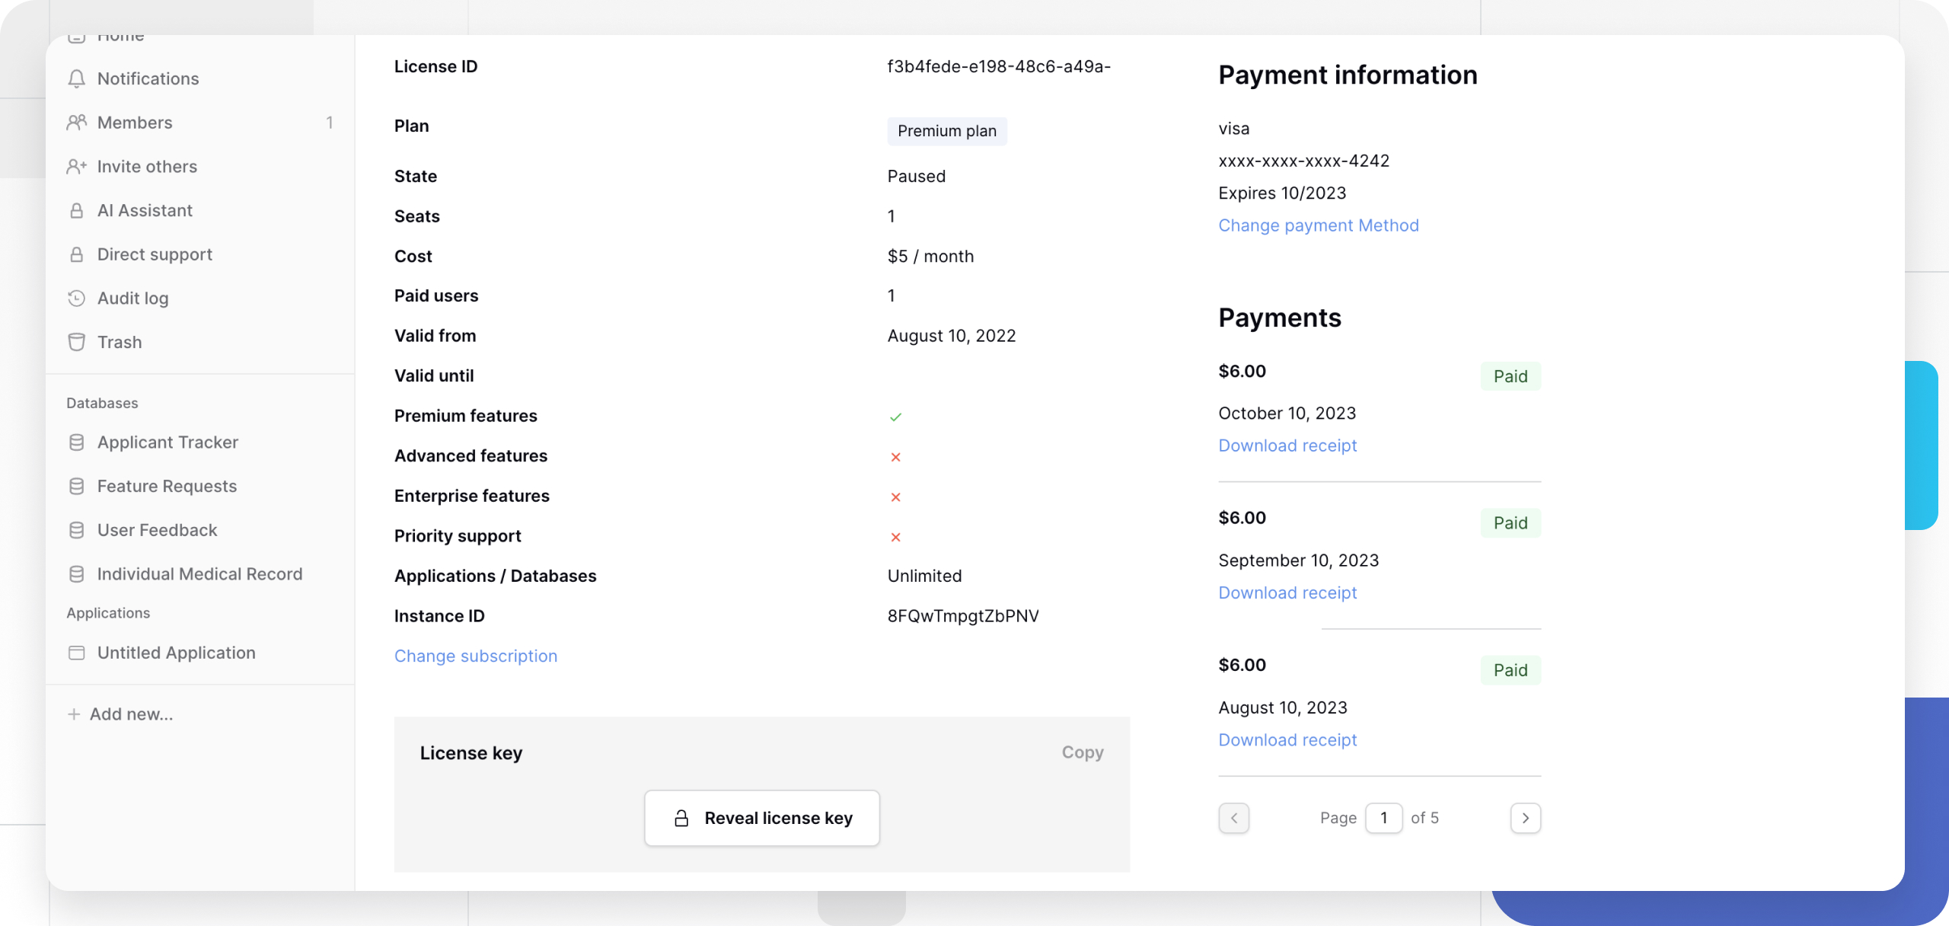1949x926 pixels.
Task: Open the Feature Requests database
Action: (x=167, y=487)
